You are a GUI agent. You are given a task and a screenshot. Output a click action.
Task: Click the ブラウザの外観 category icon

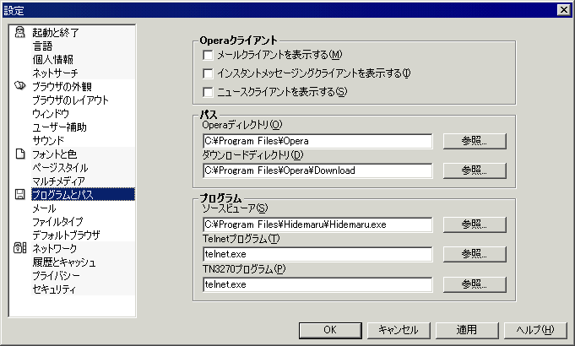click(x=20, y=86)
